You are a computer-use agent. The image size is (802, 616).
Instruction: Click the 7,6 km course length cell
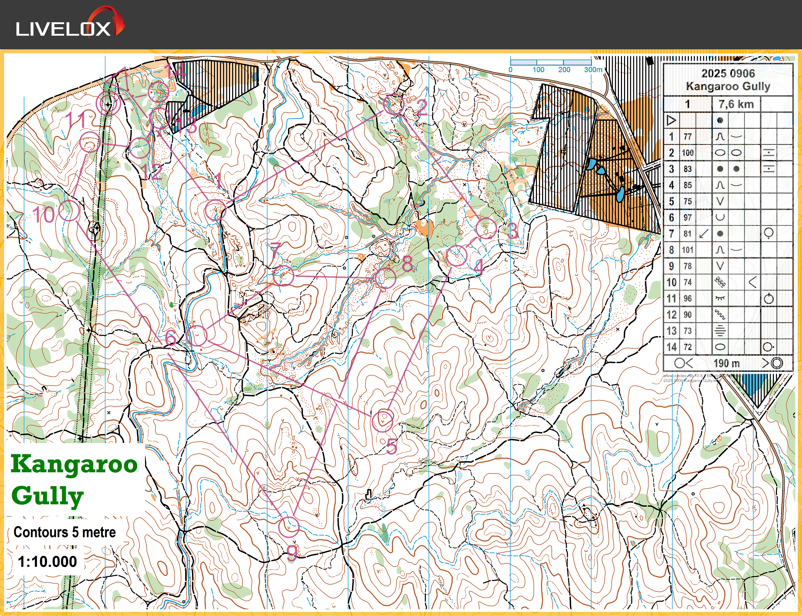[x=735, y=104]
